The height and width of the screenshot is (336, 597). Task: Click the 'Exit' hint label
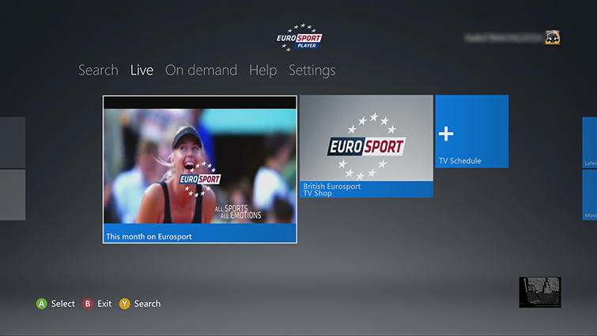[104, 304]
